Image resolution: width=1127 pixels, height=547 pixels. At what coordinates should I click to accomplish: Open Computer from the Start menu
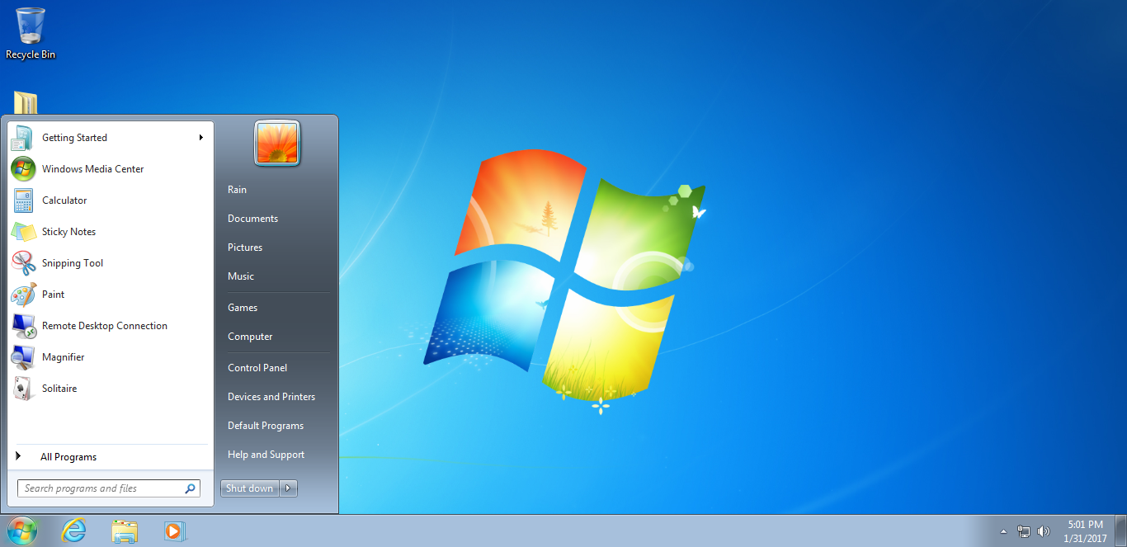pyautogui.click(x=250, y=337)
